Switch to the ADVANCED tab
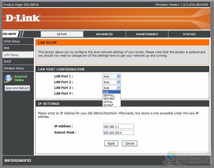214x168 pixels. point(104,34)
